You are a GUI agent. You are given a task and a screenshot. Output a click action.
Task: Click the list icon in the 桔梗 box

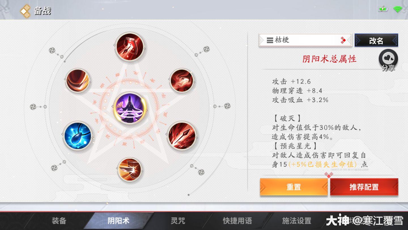click(x=270, y=41)
